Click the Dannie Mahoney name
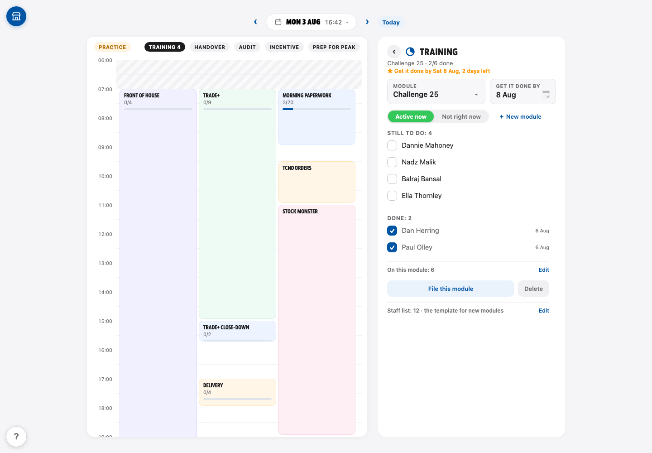This screenshot has width=652, height=453. point(427,145)
